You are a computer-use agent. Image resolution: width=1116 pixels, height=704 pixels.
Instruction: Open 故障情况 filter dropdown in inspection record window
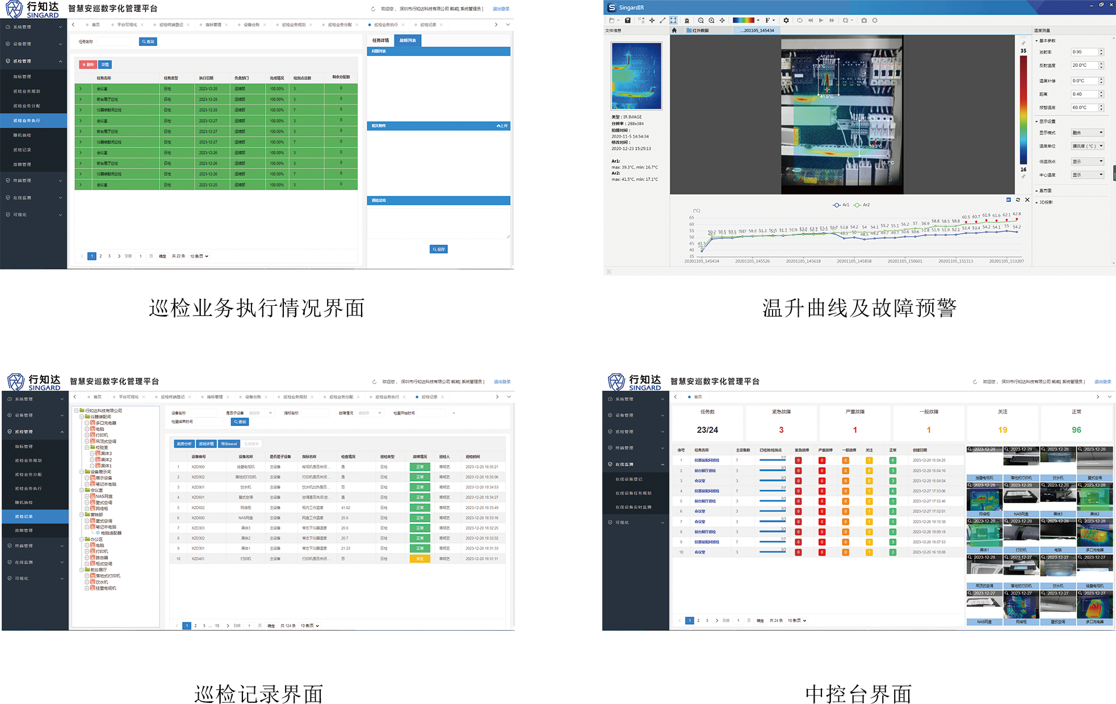[370, 413]
